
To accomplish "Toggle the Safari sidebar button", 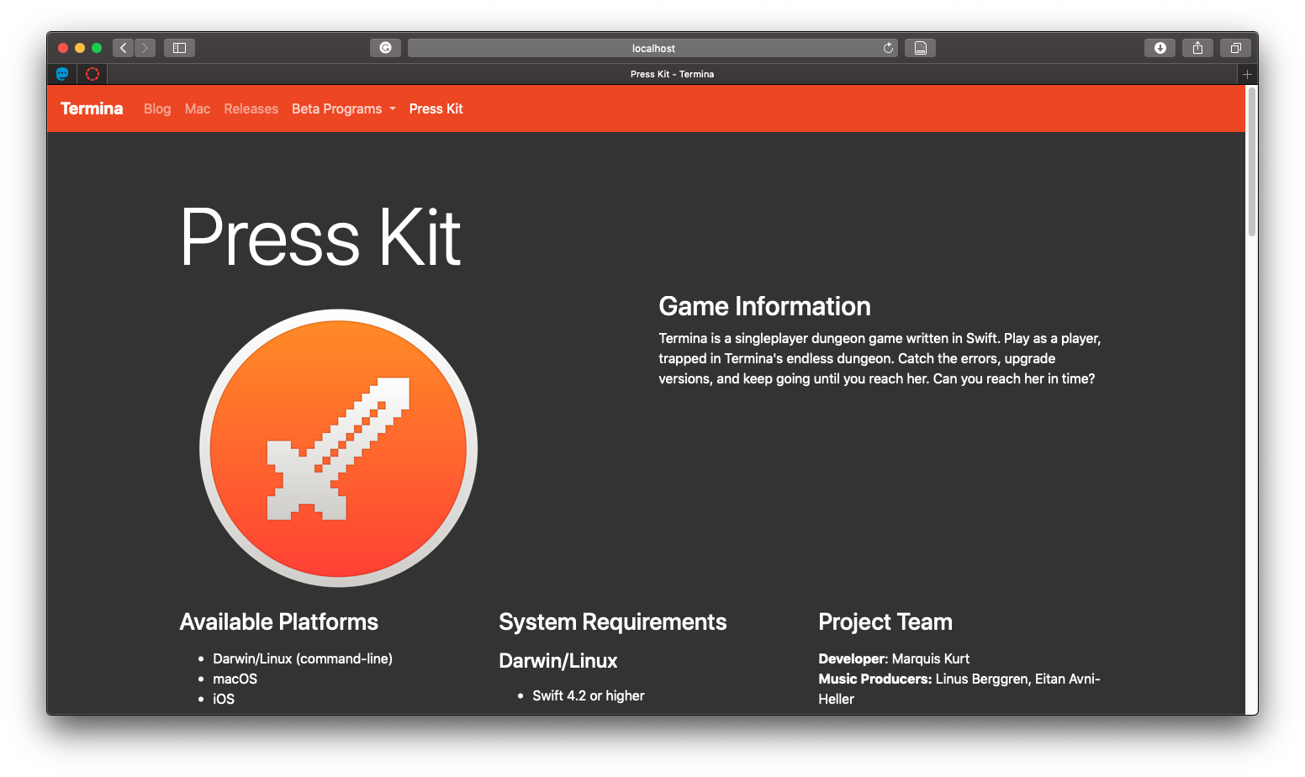I will (179, 48).
